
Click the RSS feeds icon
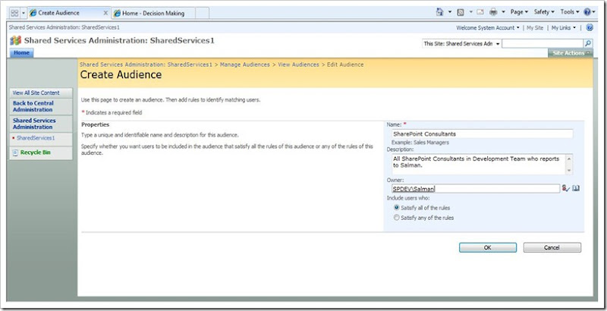(x=461, y=13)
